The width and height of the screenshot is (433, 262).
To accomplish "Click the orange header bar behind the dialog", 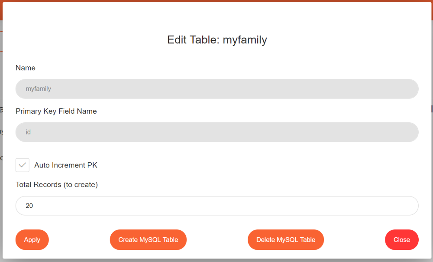I will tap(216, 1).
